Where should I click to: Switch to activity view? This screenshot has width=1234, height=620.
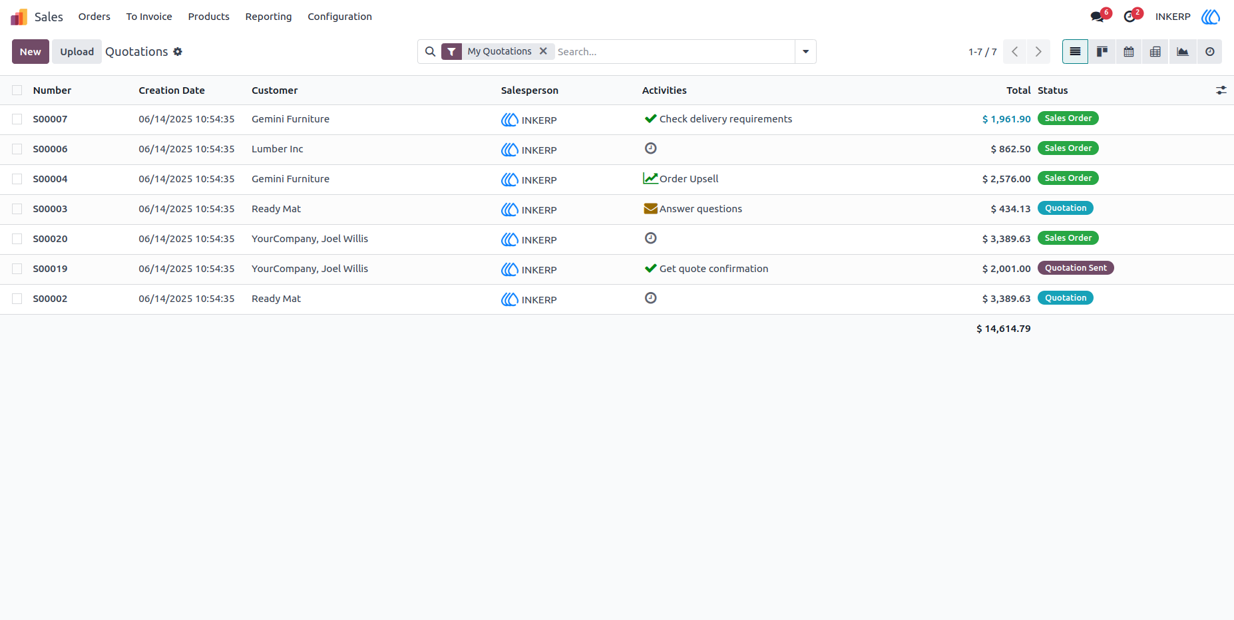pos(1210,51)
